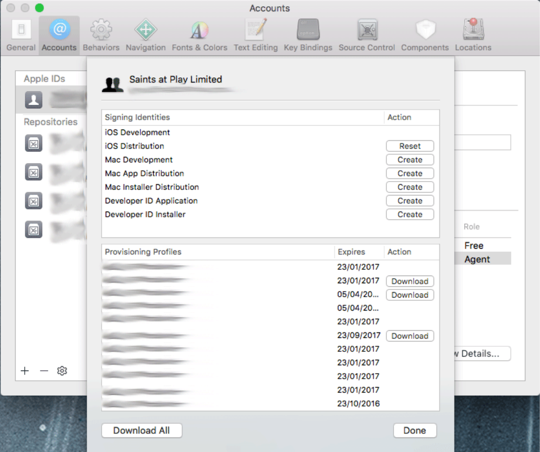This screenshot has height=452, width=540.
Task: Open Locations preferences icon
Action: click(x=473, y=30)
